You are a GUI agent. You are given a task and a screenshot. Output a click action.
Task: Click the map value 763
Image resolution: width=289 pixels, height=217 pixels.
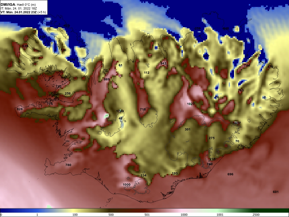(241, 90)
